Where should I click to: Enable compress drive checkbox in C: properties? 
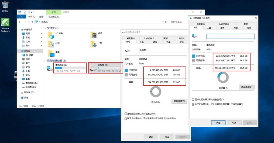point(193,100)
